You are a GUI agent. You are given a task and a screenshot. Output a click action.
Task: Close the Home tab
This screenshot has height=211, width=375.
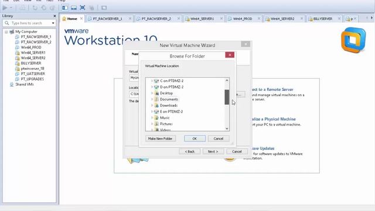tap(81, 18)
